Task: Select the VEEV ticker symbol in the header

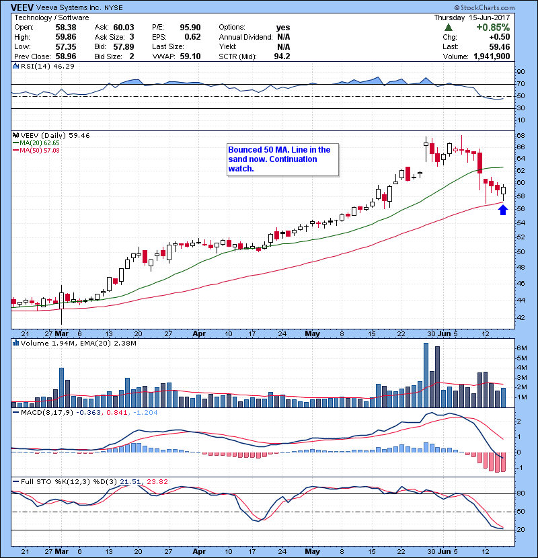Action: pos(22,7)
